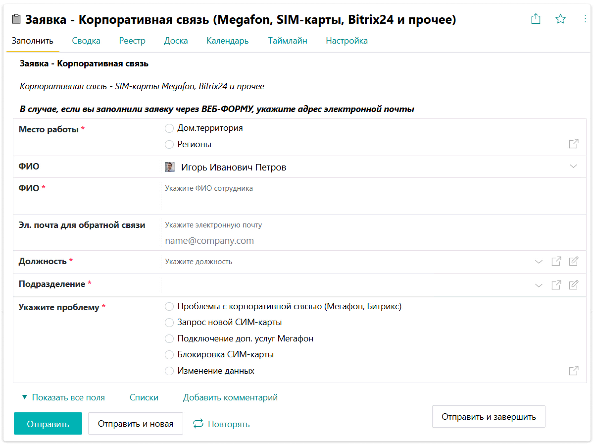Image resolution: width=594 pixels, height=446 pixels.
Task: Open the Подразделение list in a new window
Action: (556, 285)
